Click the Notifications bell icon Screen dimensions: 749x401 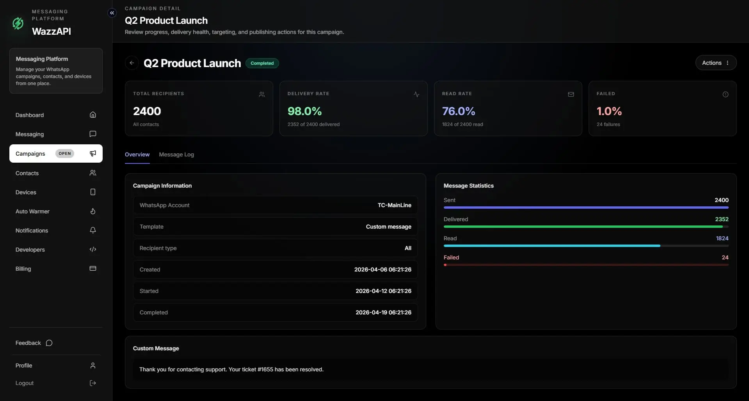(93, 230)
